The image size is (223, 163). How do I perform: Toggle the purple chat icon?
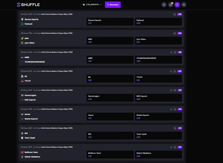click(177, 5)
